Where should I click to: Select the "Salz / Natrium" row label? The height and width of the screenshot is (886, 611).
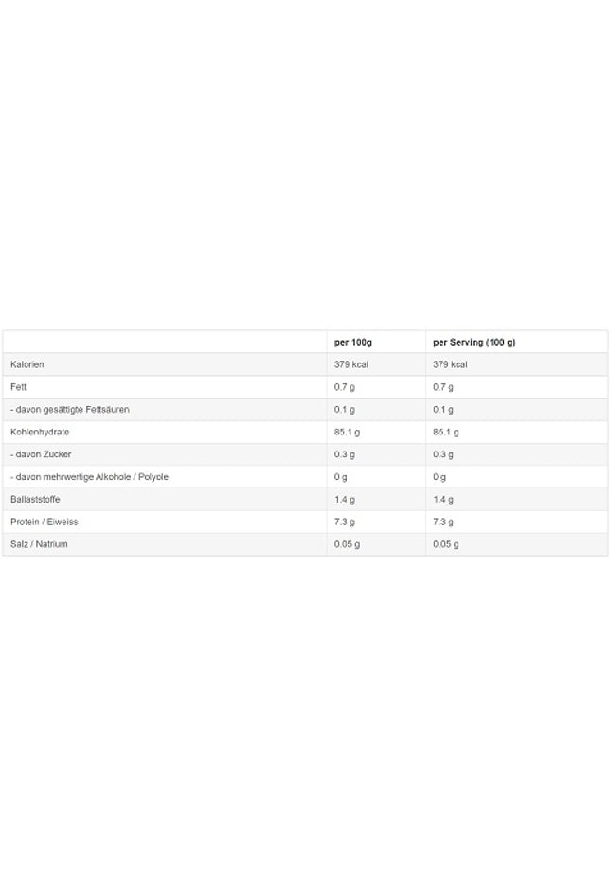pos(39,544)
